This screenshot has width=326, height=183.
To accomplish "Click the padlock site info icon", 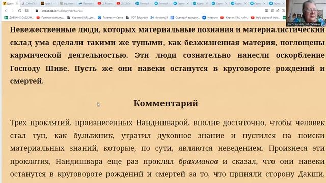I will pos(37,11).
